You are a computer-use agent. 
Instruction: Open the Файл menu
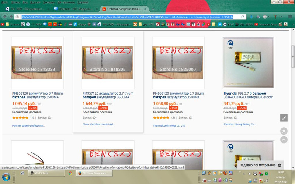tap(5, 2)
